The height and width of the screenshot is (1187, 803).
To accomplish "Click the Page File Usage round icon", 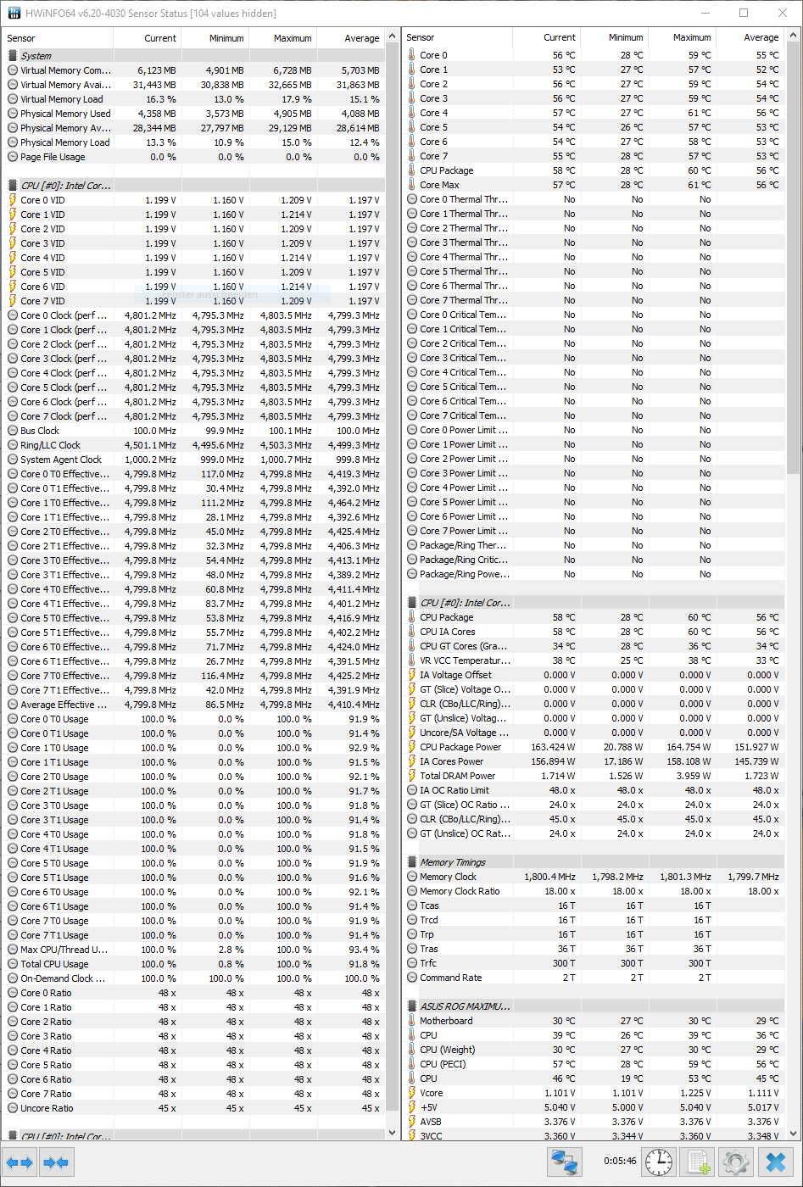I will [13, 157].
